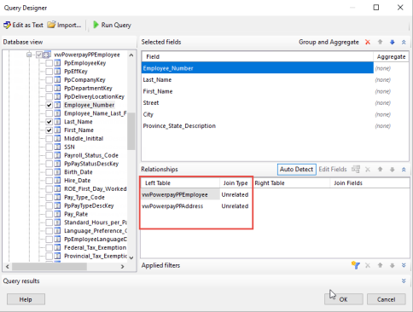Select Payroll_Status_Code in database tree

91,155
